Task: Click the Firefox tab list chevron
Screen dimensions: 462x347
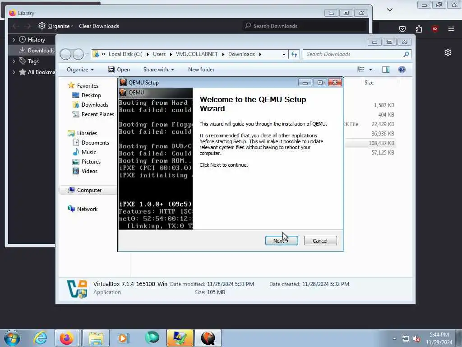Action: [390, 10]
